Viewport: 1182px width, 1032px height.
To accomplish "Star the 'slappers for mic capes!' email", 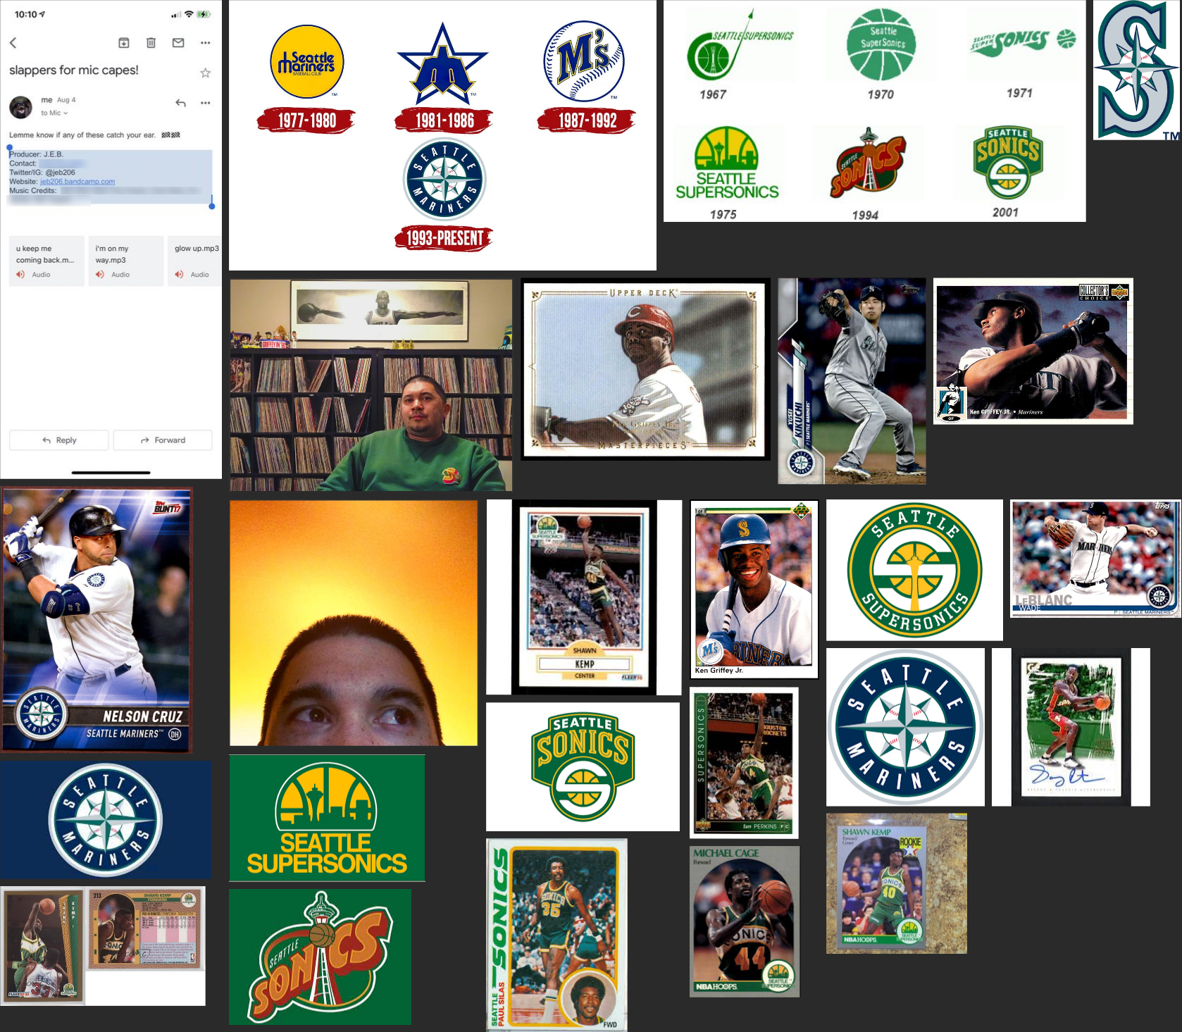I will pyautogui.click(x=205, y=73).
